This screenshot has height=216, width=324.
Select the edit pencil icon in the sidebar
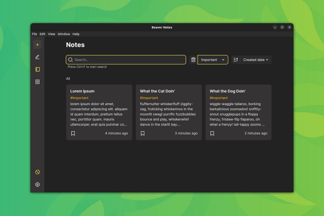[38, 57]
